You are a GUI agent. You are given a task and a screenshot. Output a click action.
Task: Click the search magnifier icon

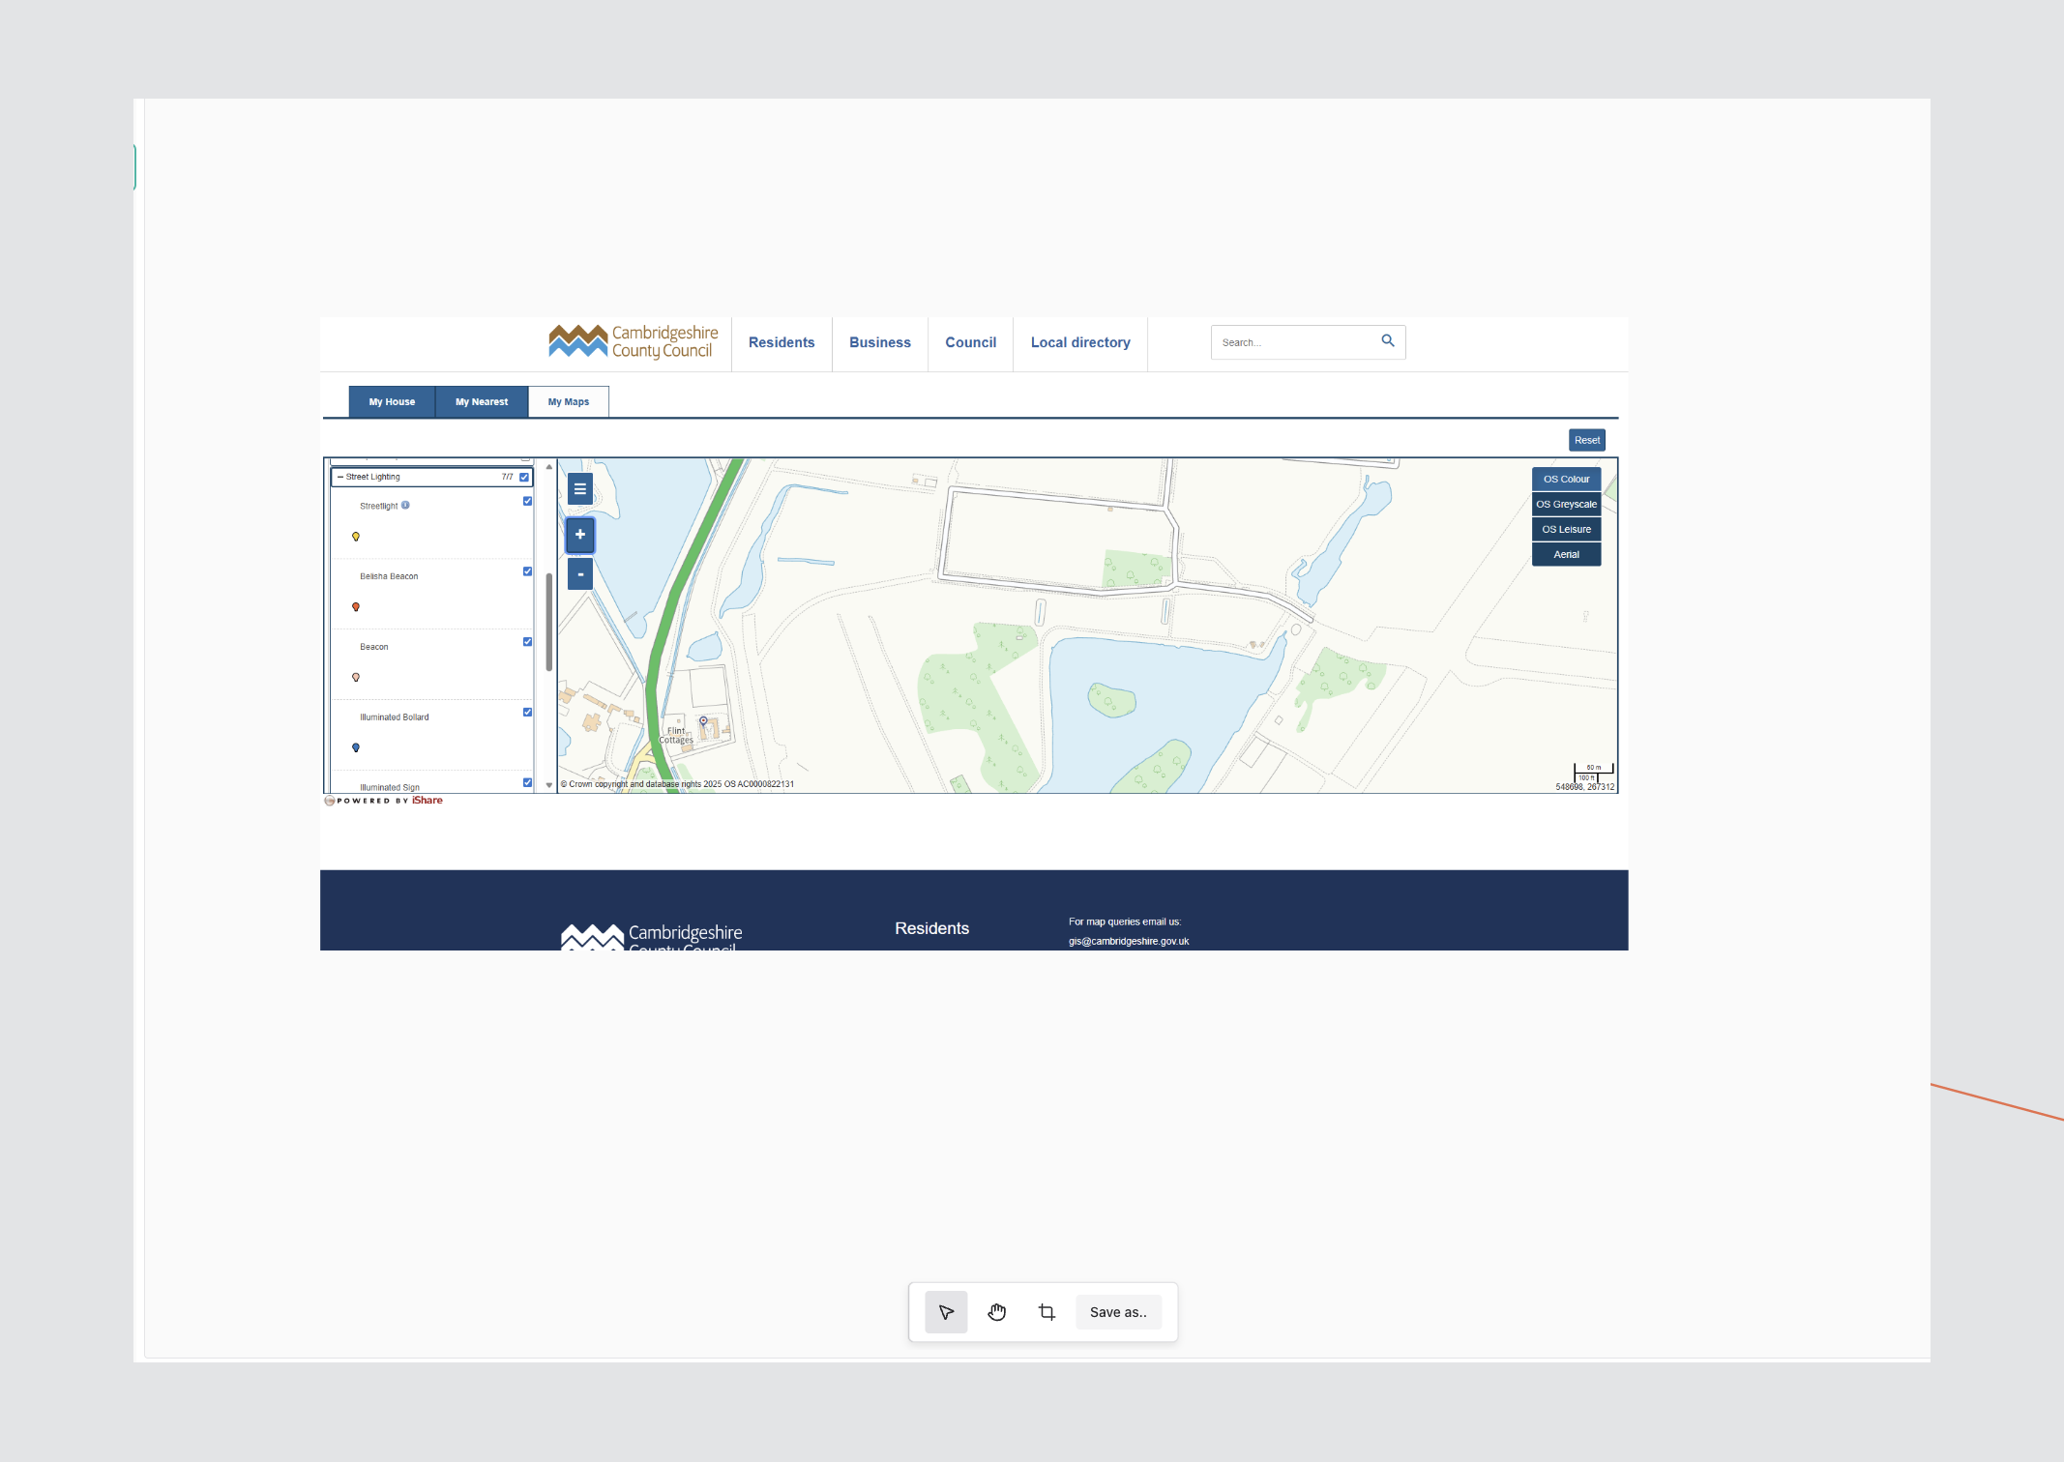pyautogui.click(x=1388, y=341)
